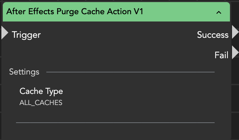This screenshot has width=239, height=140.
Task: Click the empty green header bar area
Action: 181,12
